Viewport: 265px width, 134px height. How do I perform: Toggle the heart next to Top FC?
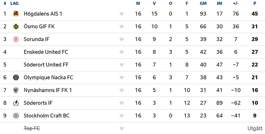tap(122, 128)
